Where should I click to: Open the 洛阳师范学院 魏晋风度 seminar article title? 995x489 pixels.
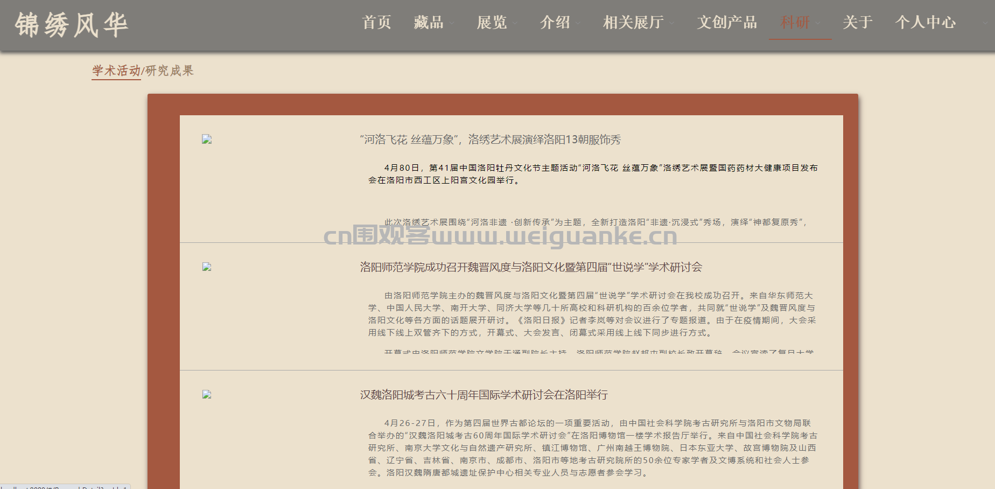click(x=531, y=268)
